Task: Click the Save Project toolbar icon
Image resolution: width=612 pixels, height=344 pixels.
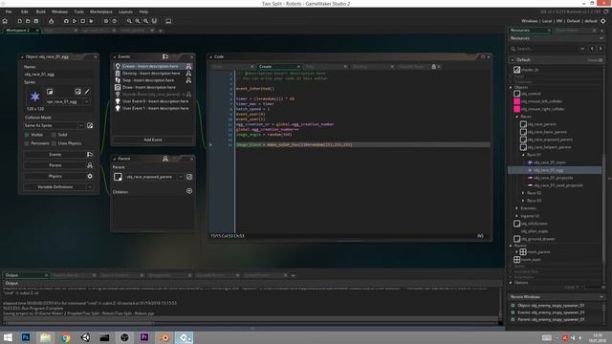Action: point(36,21)
